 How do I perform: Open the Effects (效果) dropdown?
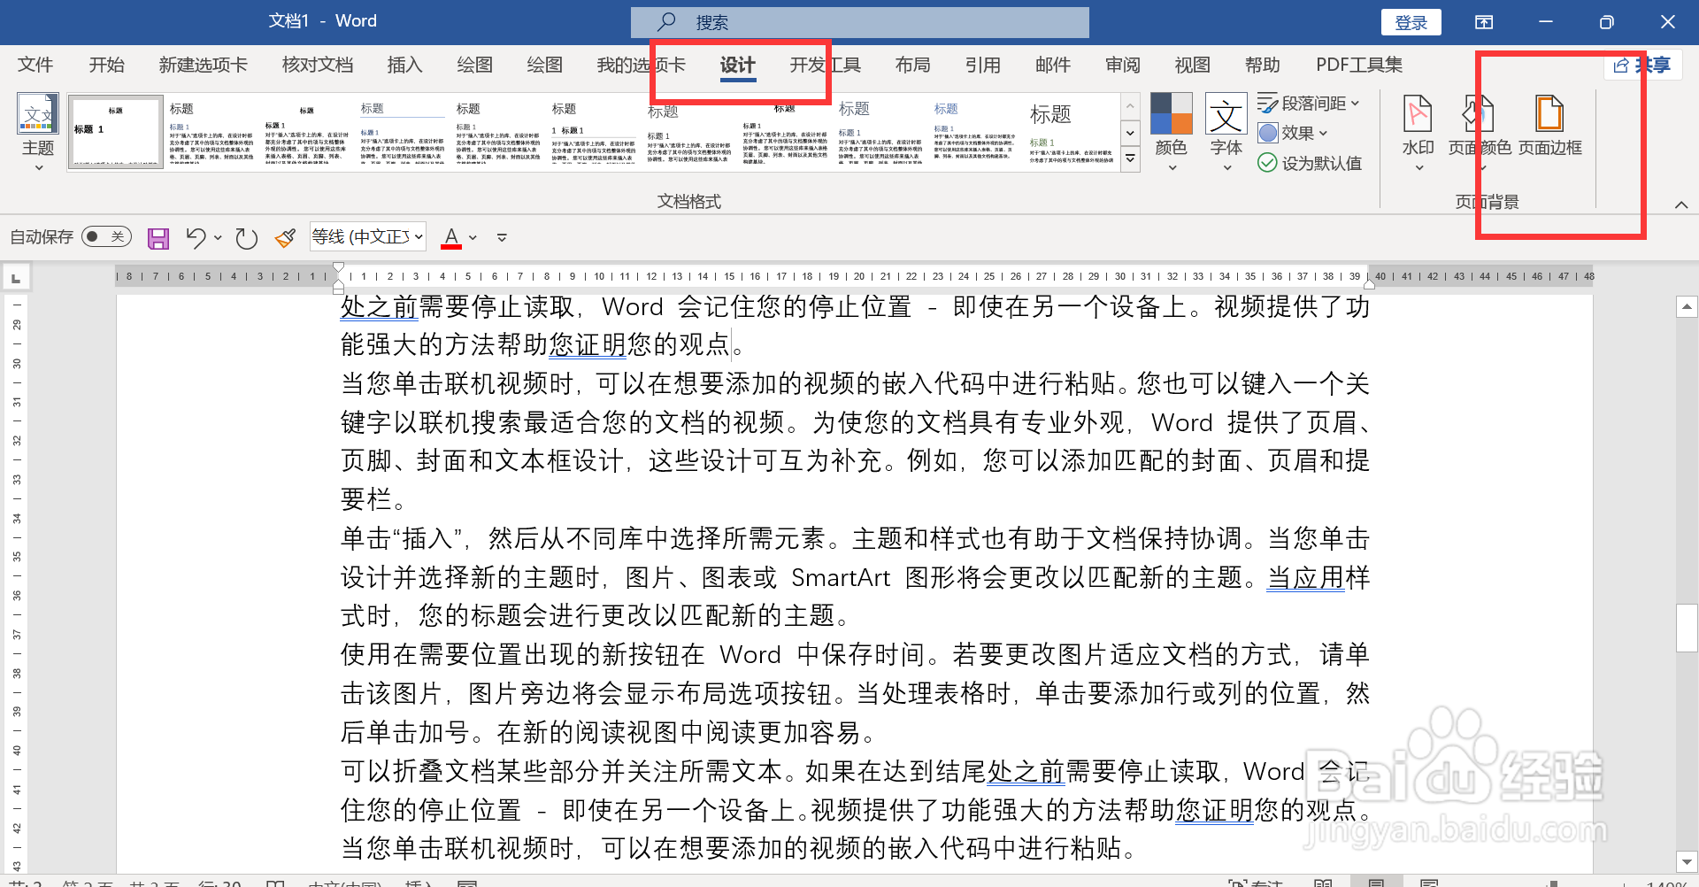(x=1293, y=133)
